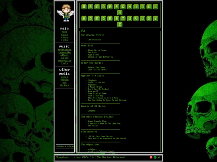Jump to letter C section
This screenshot has width=217, height=162.
click(x=97, y=7)
